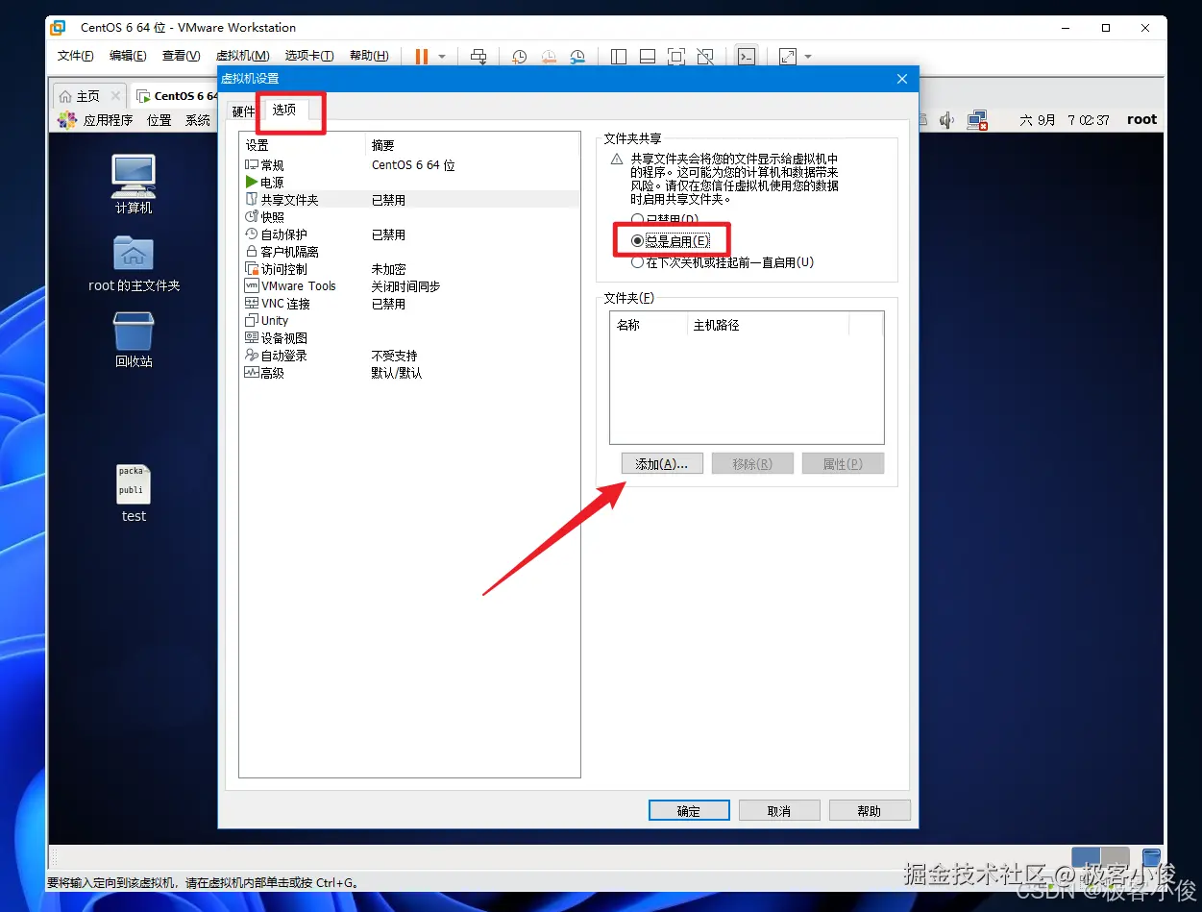Close the 主页 tab with its X
The width and height of the screenshot is (1202, 912).
[x=115, y=96]
